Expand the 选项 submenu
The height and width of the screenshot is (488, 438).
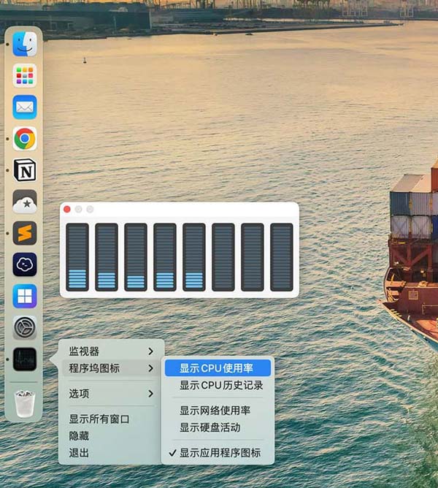(x=111, y=394)
